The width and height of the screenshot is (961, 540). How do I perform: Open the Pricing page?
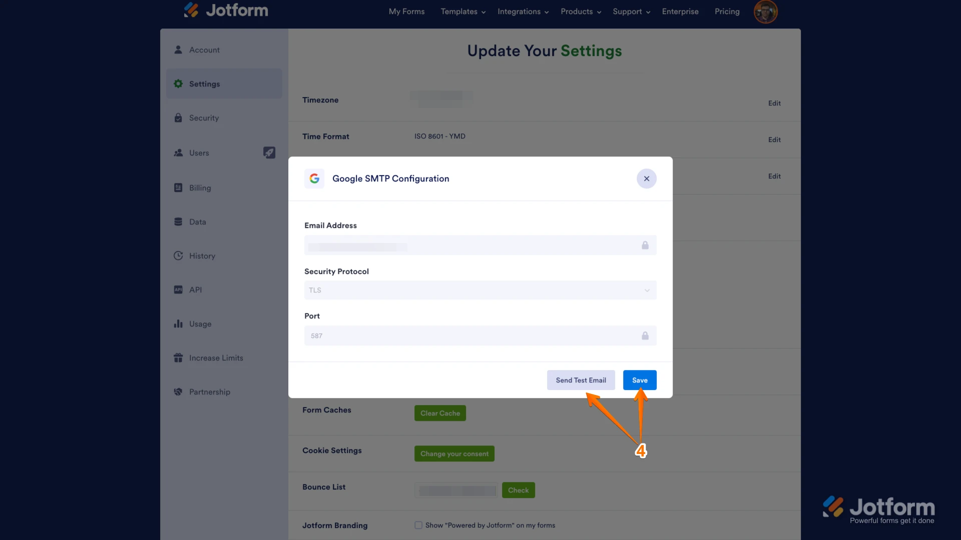point(727,11)
